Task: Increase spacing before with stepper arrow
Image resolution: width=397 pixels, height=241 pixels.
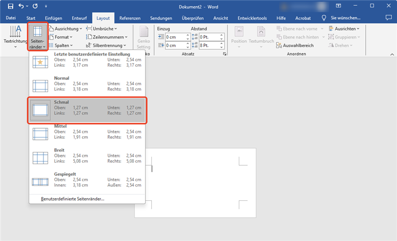Action: pyautogui.click(x=222, y=35)
